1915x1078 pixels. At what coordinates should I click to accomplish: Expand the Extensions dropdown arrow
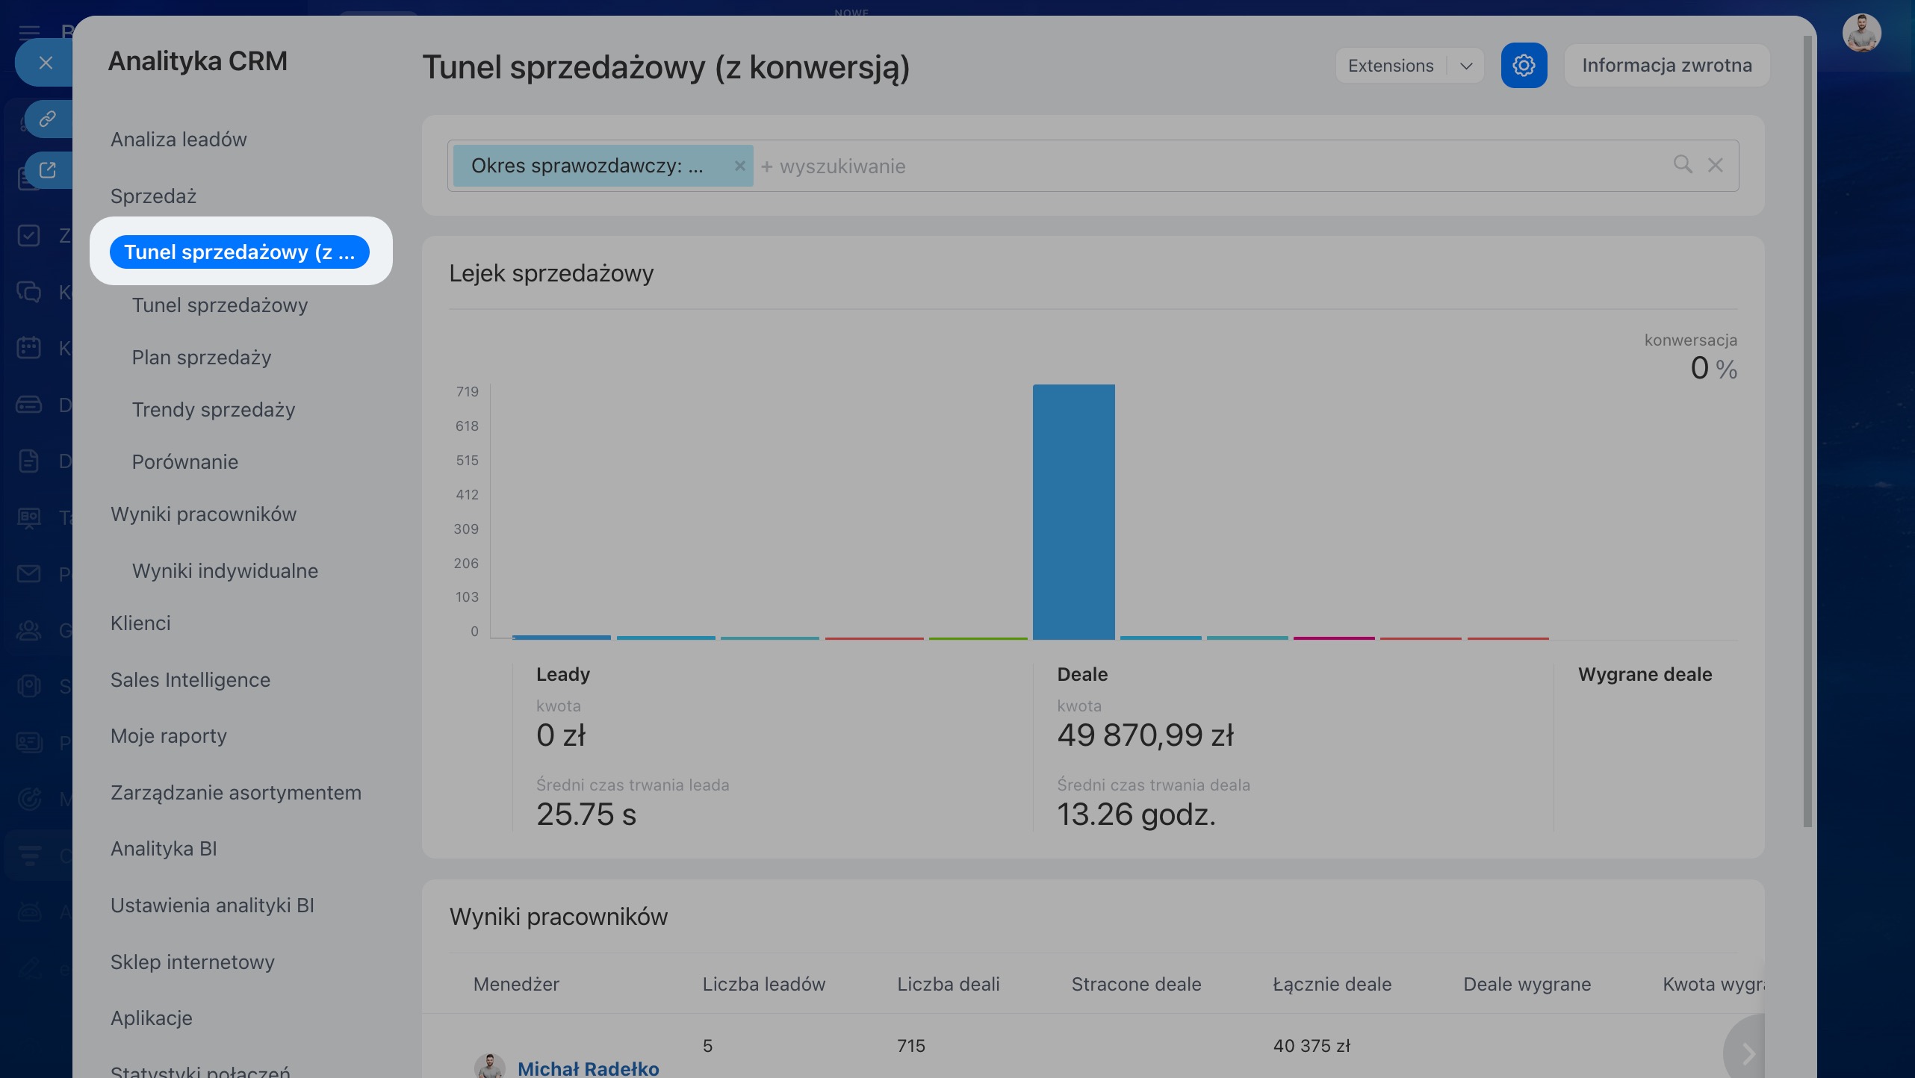tap(1466, 66)
